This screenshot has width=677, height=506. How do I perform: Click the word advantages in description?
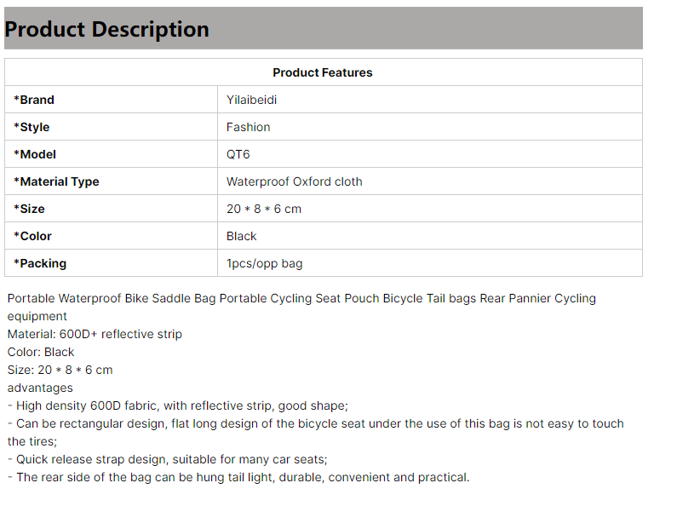[40, 388]
